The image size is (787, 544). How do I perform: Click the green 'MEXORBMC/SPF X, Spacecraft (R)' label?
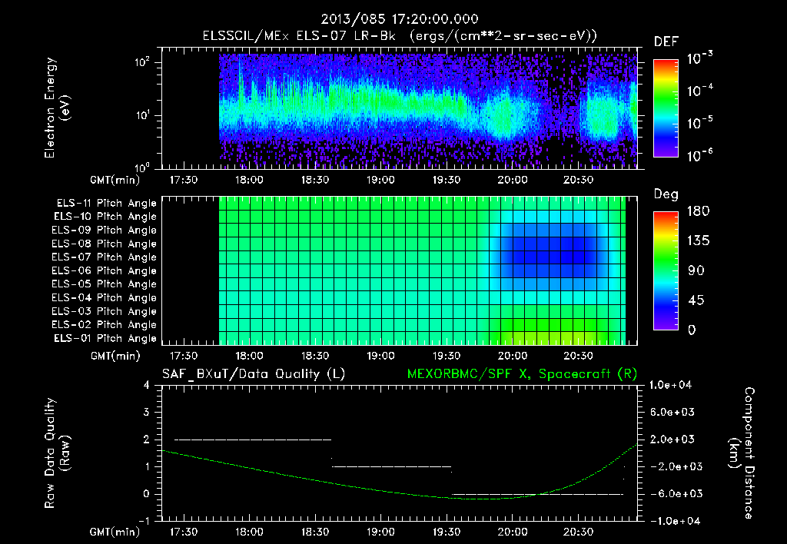coord(522,374)
